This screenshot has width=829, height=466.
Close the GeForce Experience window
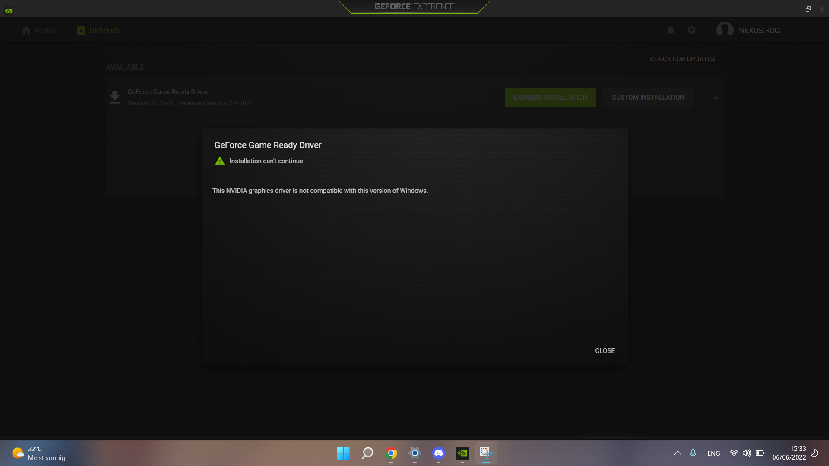click(822, 9)
